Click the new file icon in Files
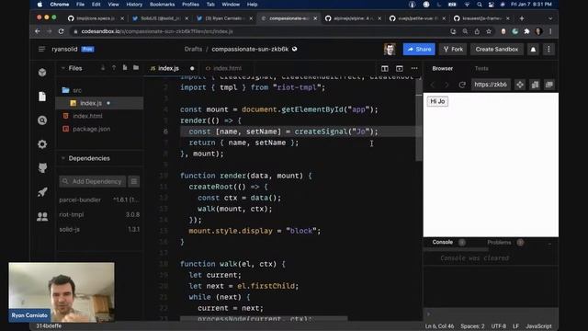This screenshot has height=331, width=588. pyautogui.click(x=125, y=68)
